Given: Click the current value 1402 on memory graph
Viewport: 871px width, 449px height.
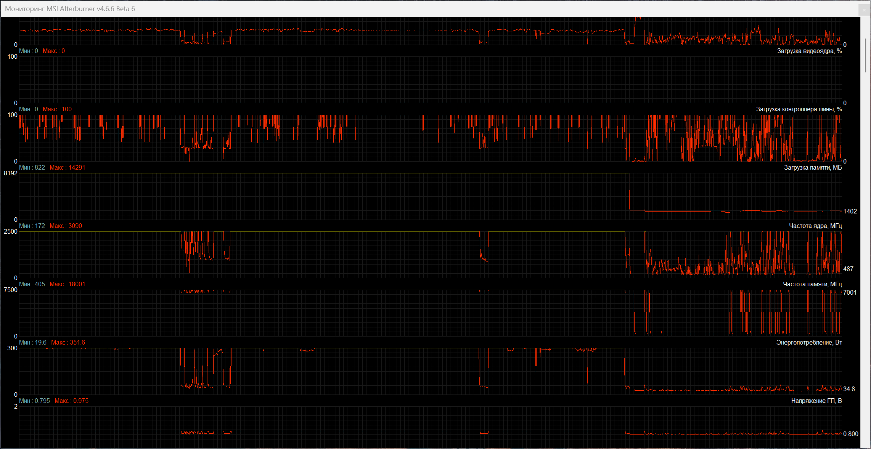Looking at the screenshot, I should click(x=850, y=212).
